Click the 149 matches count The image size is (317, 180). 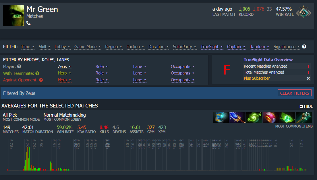(x=7, y=127)
